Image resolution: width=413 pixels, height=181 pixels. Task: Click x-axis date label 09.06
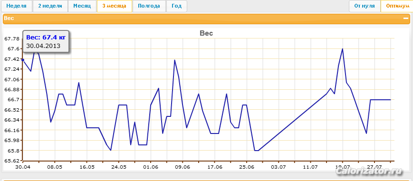182,167
